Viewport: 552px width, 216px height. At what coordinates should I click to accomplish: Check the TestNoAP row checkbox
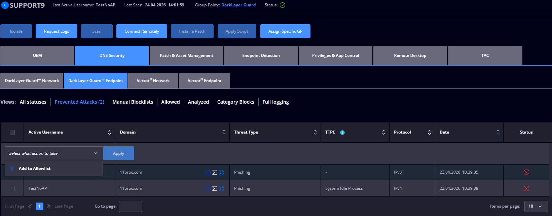tap(12, 188)
